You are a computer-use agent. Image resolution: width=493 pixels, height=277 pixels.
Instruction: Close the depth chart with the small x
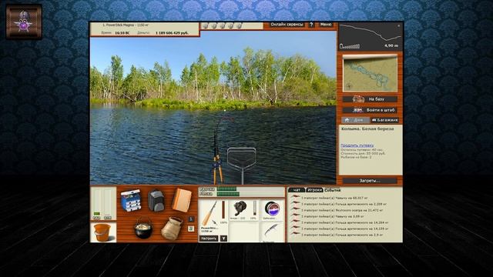coord(399,25)
